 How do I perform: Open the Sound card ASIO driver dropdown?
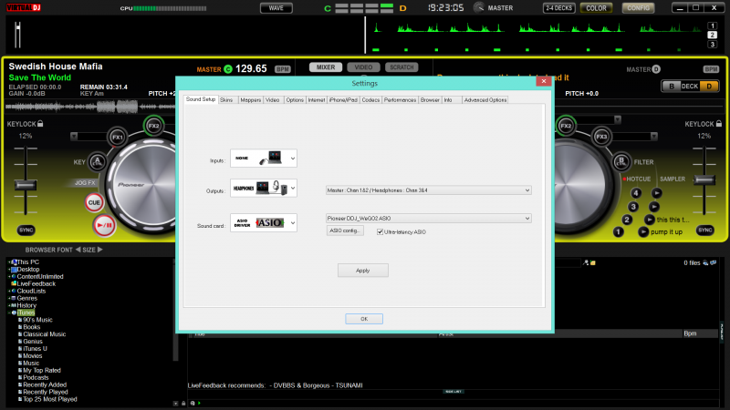pos(264,222)
